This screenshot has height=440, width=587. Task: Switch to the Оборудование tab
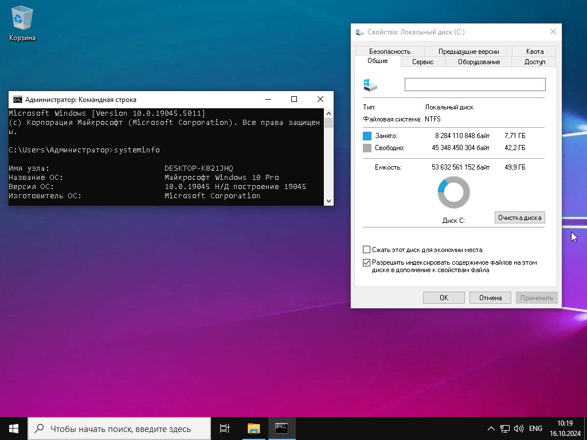click(x=479, y=62)
